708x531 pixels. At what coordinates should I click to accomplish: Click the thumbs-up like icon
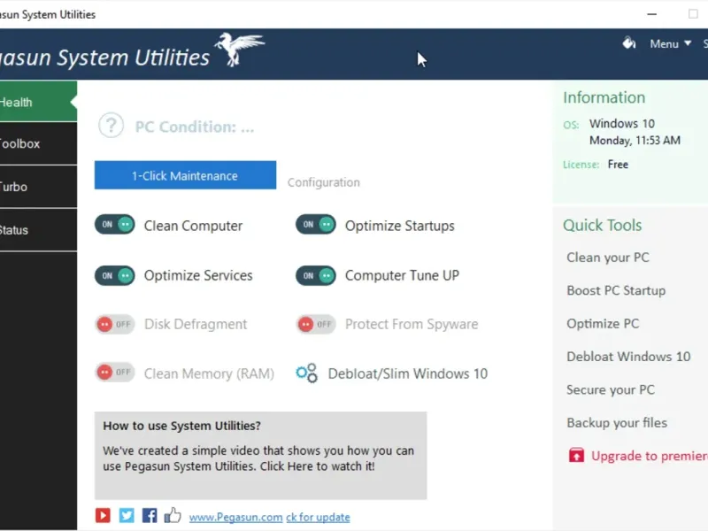pyautogui.click(x=173, y=515)
